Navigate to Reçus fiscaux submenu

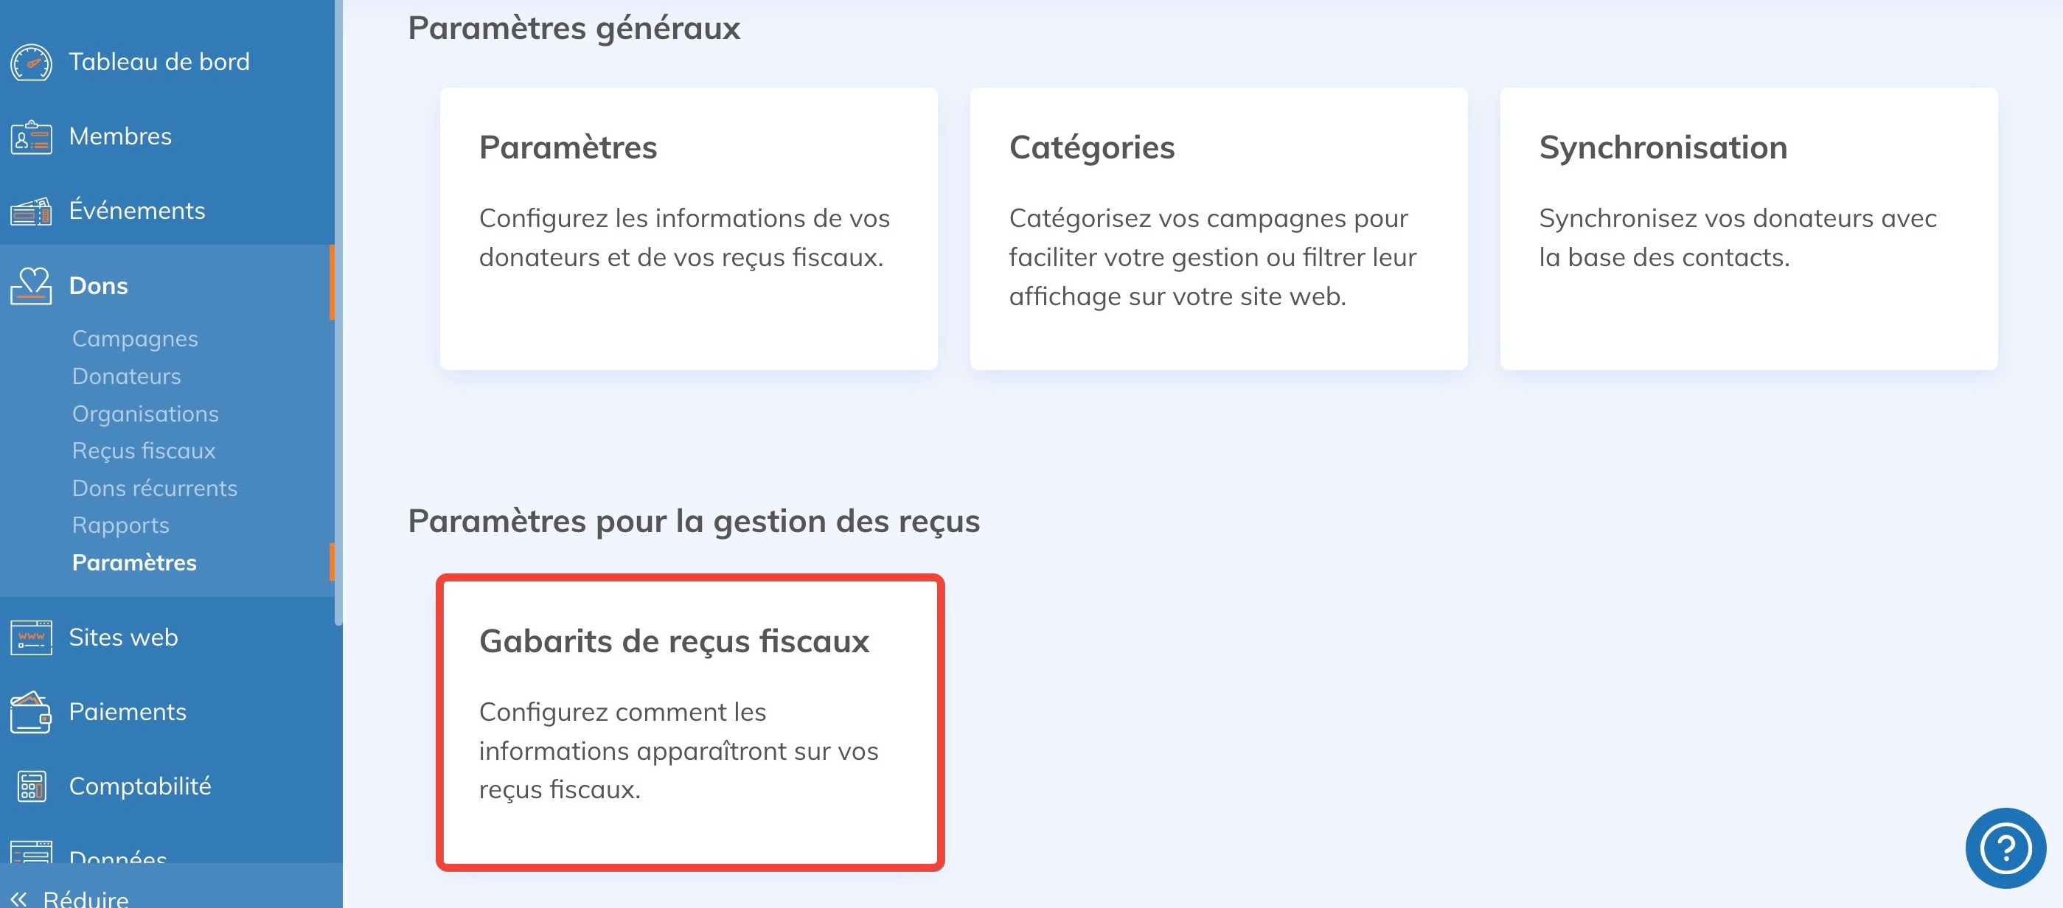(143, 451)
